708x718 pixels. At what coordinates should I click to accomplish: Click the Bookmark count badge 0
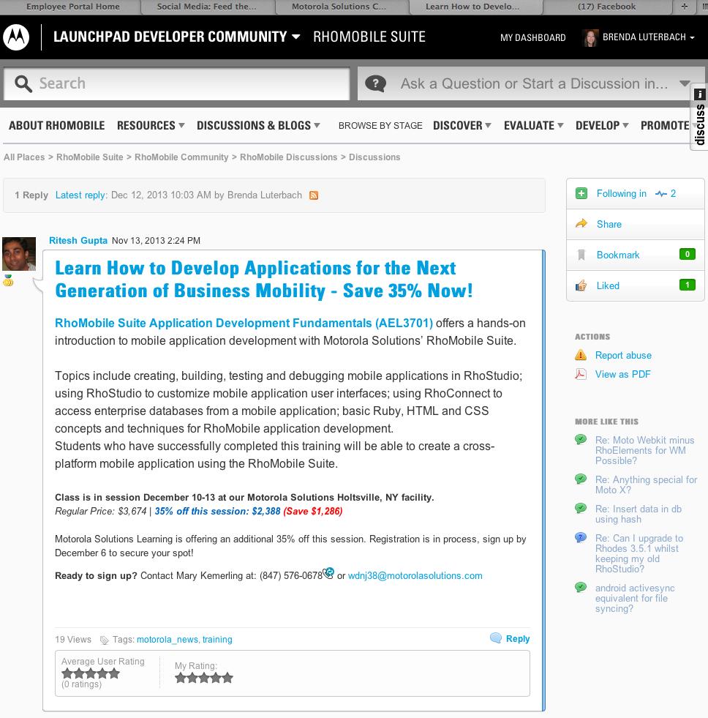pyautogui.click(x=687, y=254)
